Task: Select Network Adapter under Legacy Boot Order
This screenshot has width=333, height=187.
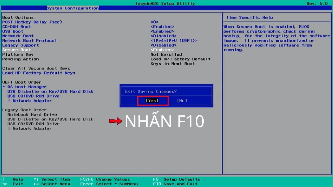Action: click(30, 129)
